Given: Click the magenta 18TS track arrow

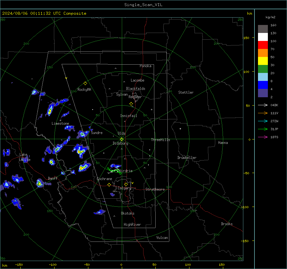Looking at the screenshot, I should pos(263,137).
